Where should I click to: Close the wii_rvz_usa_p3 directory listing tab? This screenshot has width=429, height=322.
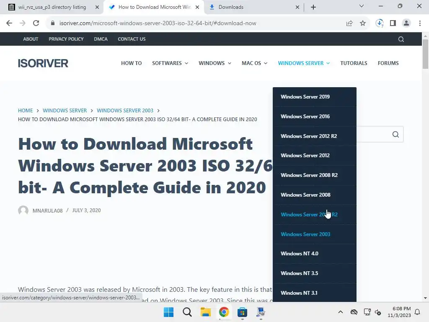click(x=97, y=7)
